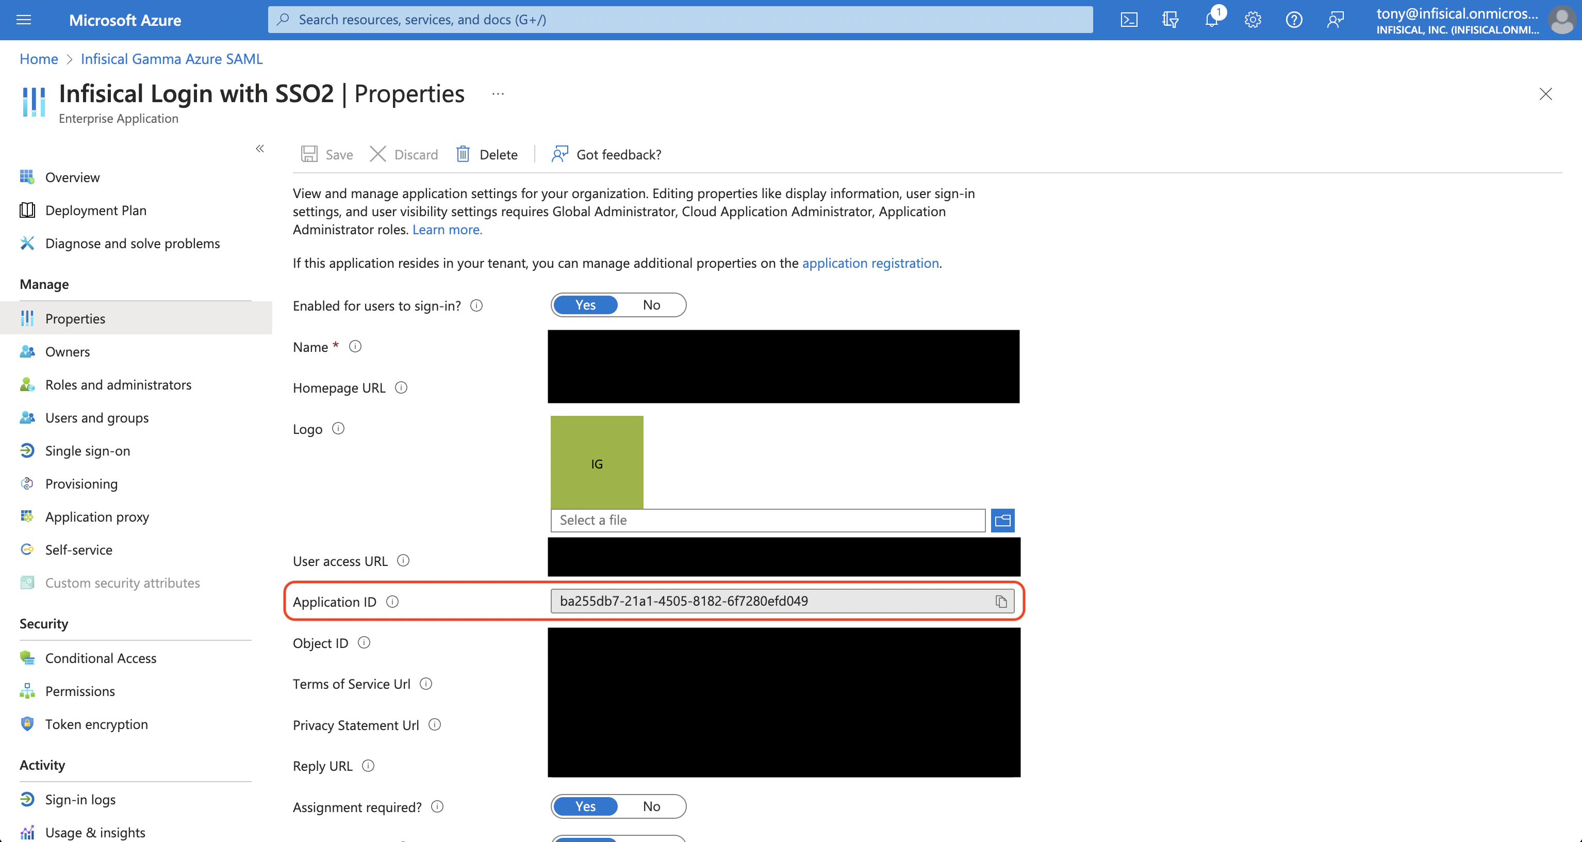Click the Discard toolbar button
Image resolution: width=1582 pixels, height=842 pixels.
404,154
